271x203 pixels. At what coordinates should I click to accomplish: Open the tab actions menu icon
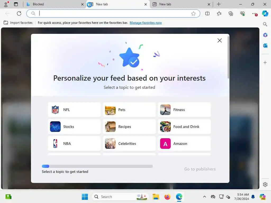(16, 4)
